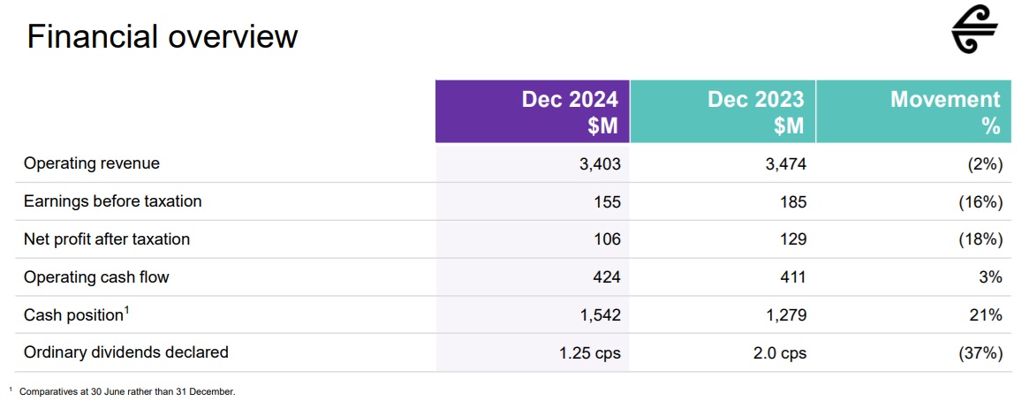Image resolution: width=1029 pixels, height=401 pixels.
Task: Select the Operating cash flow row label
Action: pyautogui.click(x=96, y=277)
